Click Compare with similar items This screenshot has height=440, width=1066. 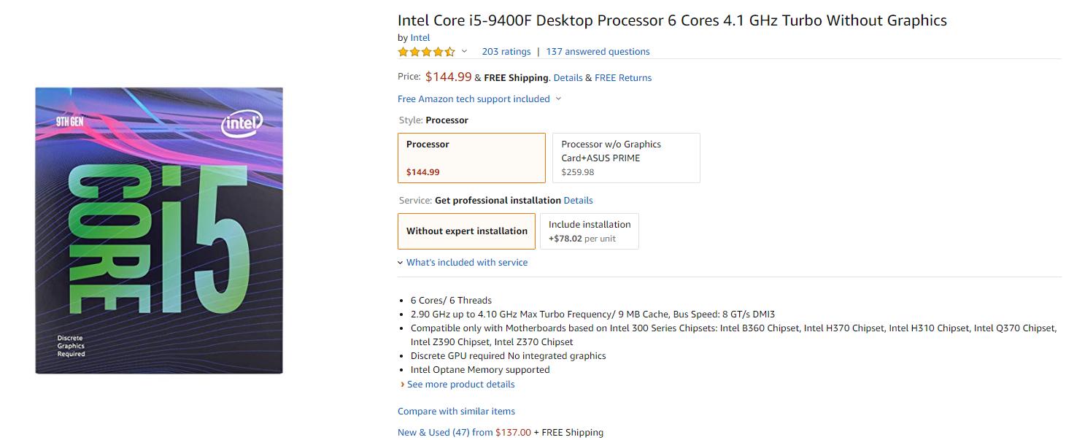click(456, 411)
